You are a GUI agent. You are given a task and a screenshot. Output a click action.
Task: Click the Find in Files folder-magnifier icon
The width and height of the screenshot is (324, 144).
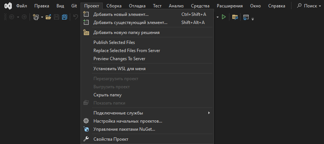coord(235,17)
